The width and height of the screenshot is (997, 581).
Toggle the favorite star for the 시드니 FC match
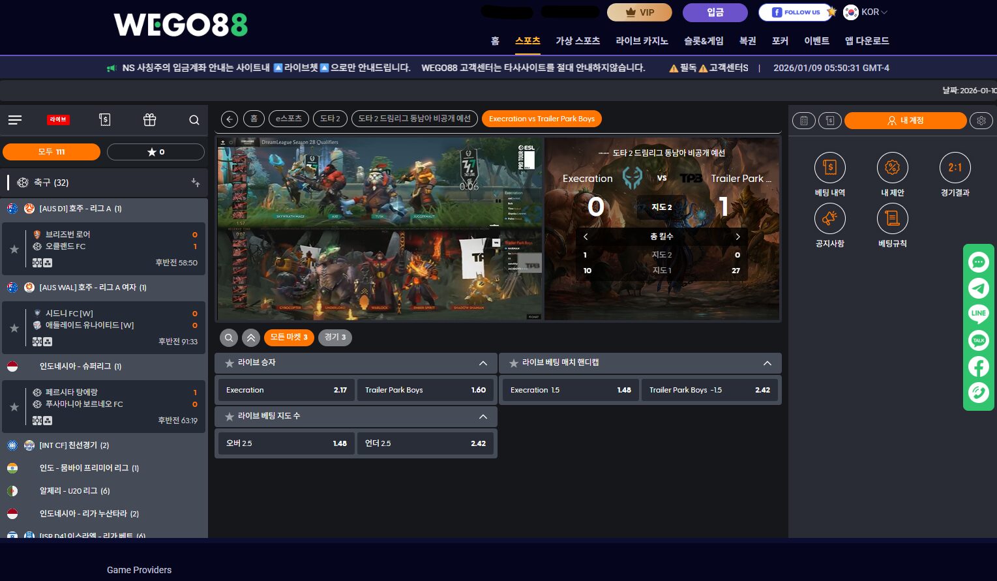tap(14, 328)
